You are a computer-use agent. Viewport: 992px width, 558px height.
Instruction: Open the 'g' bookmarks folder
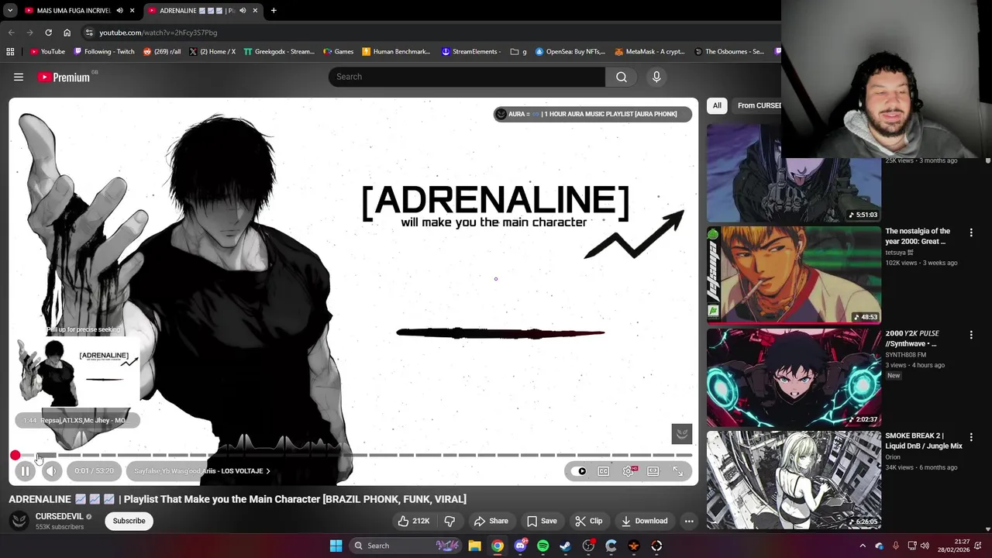tap(518, 52)
